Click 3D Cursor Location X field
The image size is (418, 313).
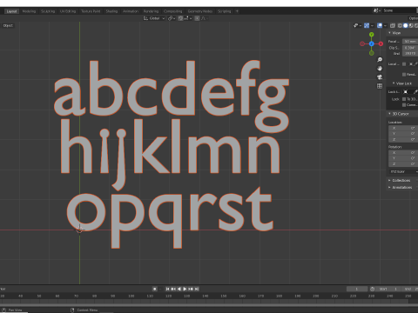(x=403, y=128)
